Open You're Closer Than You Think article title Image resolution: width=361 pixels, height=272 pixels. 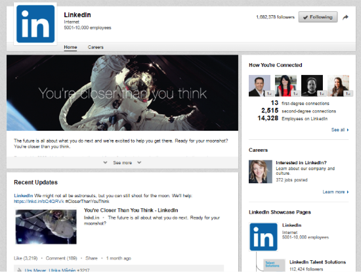point(131,210)
